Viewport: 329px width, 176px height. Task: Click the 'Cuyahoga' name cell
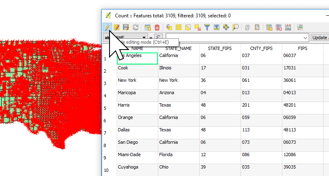pyautogui.click(x=137, y=170)
